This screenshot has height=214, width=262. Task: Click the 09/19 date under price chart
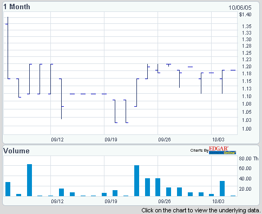[111, 140]
